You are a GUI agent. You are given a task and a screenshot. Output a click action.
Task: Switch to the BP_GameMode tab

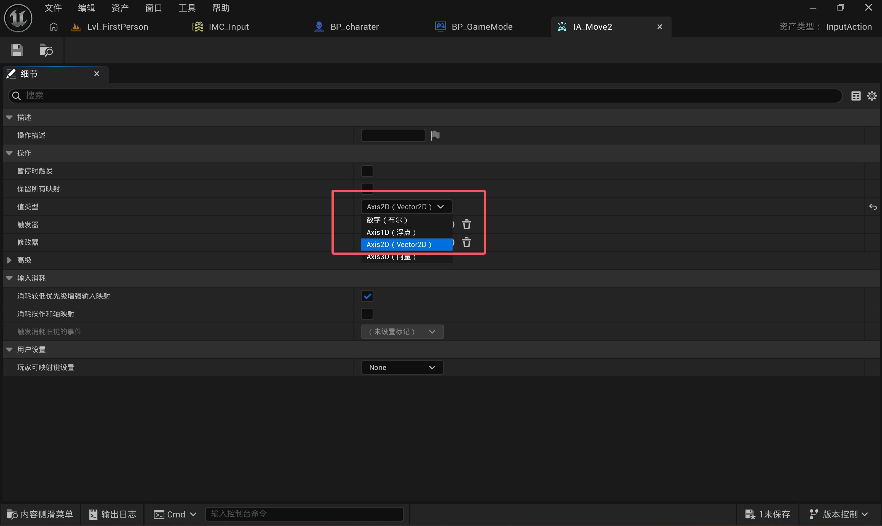(482, 26)
